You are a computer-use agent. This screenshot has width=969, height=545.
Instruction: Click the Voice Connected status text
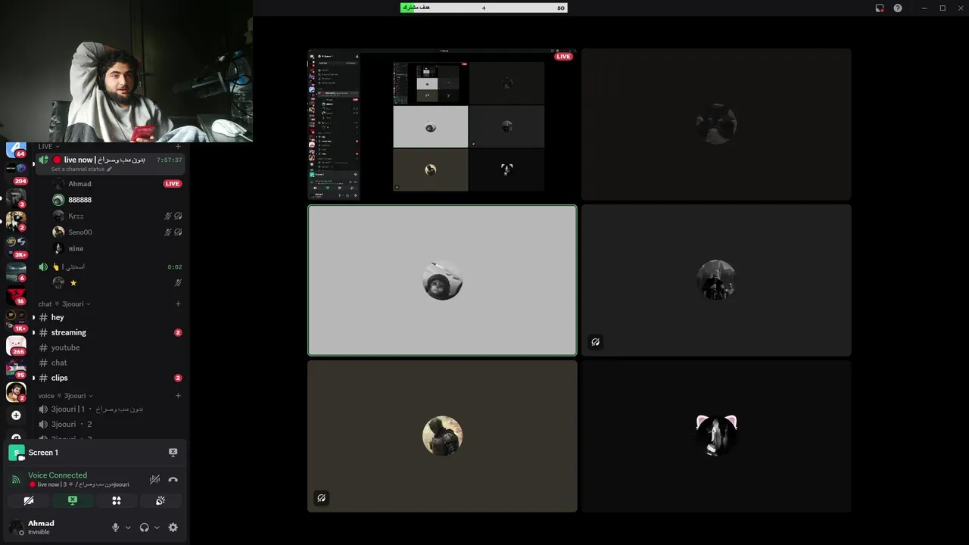point(58,475)
